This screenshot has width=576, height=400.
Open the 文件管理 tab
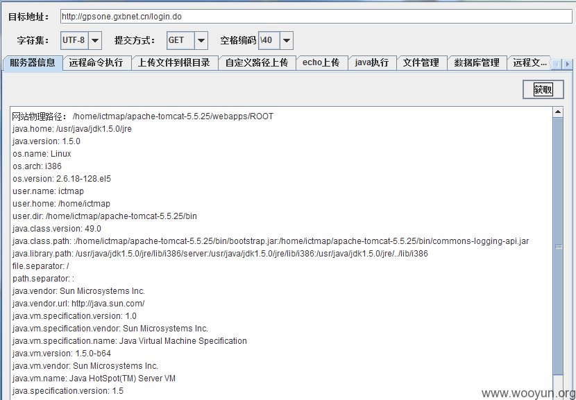point(421,63)
